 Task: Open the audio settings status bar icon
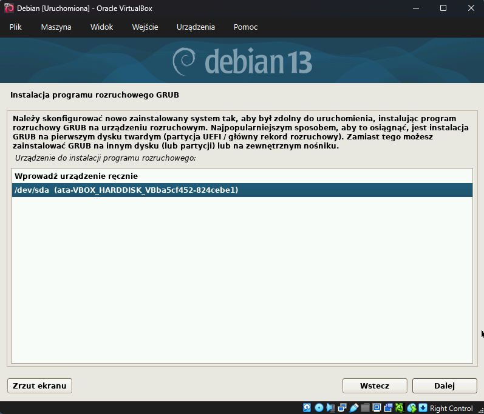point(330,408)
